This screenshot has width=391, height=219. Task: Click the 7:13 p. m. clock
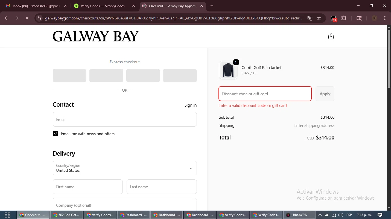tap(364, 215)
